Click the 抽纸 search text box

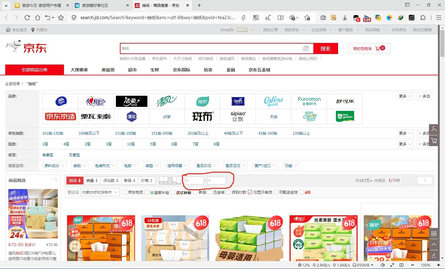tap(211, 48)
